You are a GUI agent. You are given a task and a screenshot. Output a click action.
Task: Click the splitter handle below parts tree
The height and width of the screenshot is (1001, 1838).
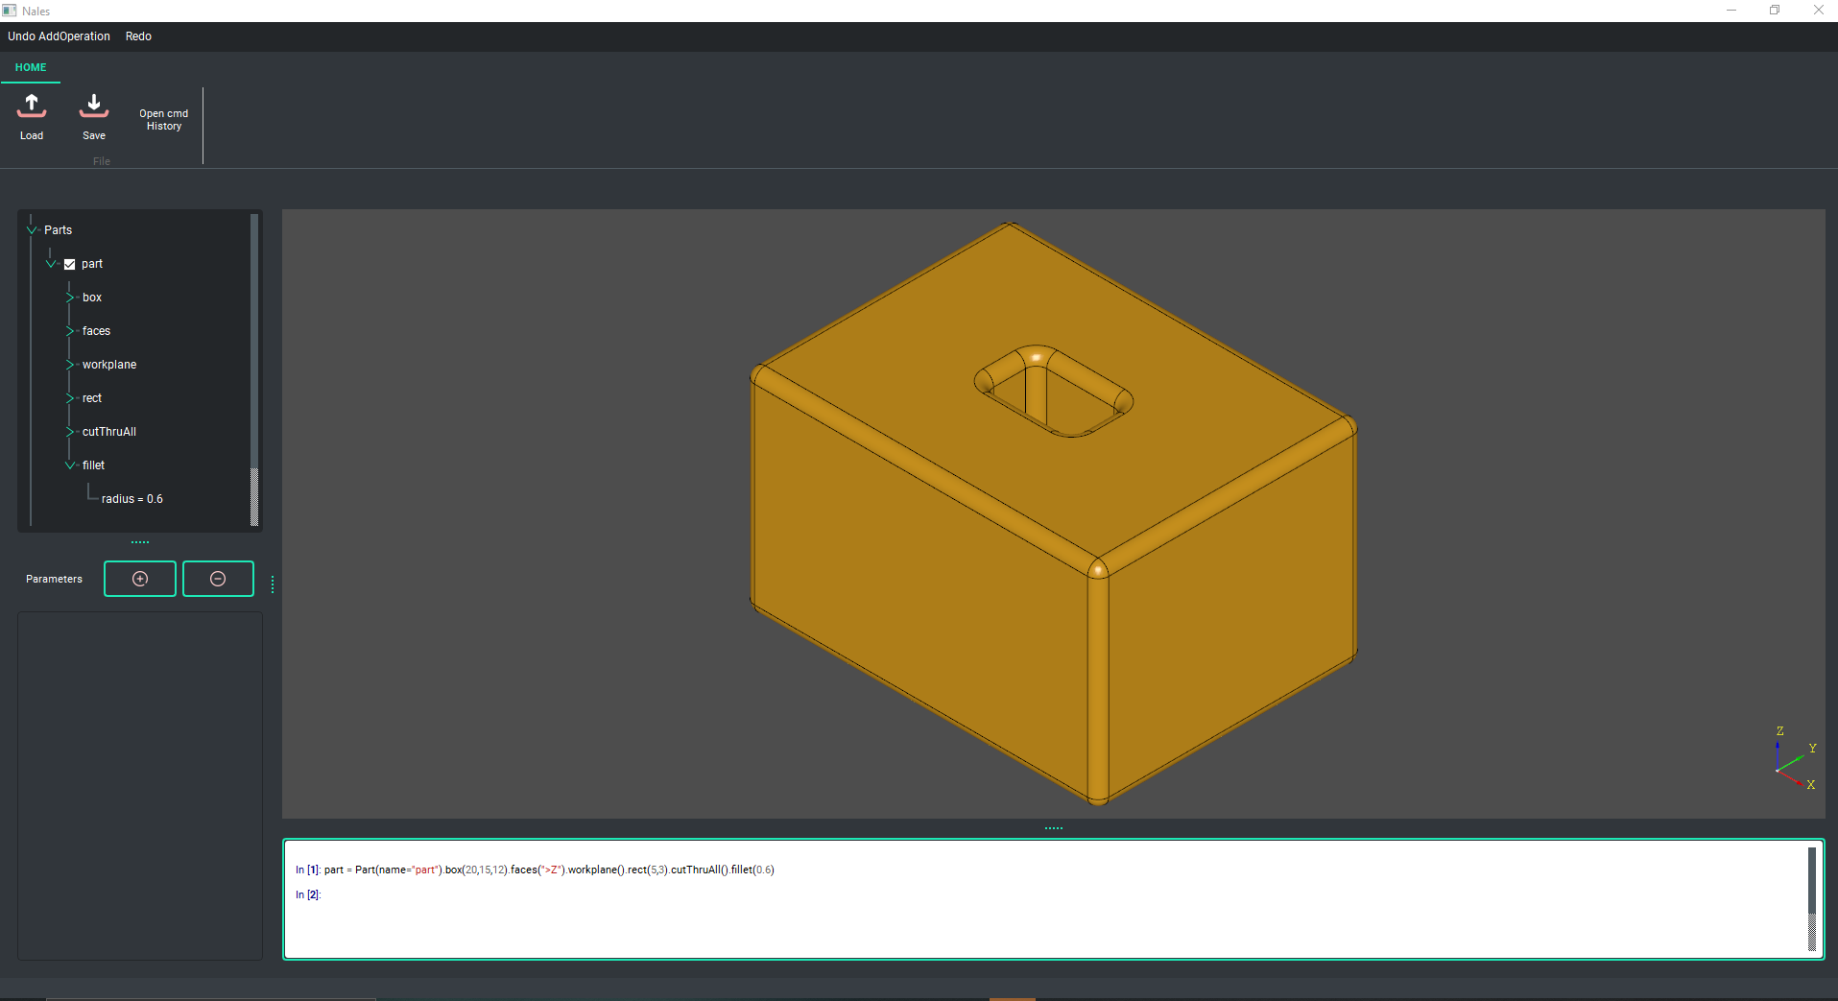coord(140,542)
